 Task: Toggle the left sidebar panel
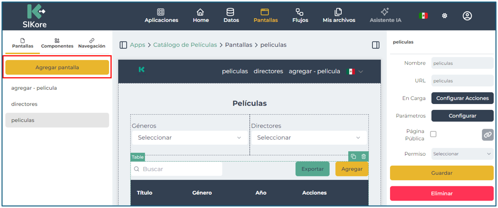coord(124,45)
